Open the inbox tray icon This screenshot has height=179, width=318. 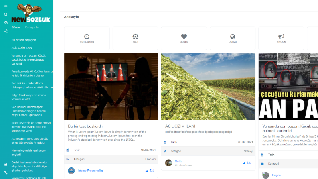(6, 23)
